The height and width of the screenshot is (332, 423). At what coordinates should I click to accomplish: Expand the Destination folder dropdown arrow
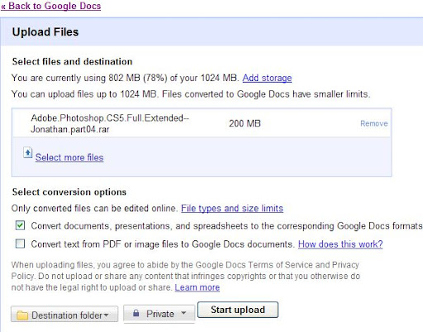coord(106,315)
